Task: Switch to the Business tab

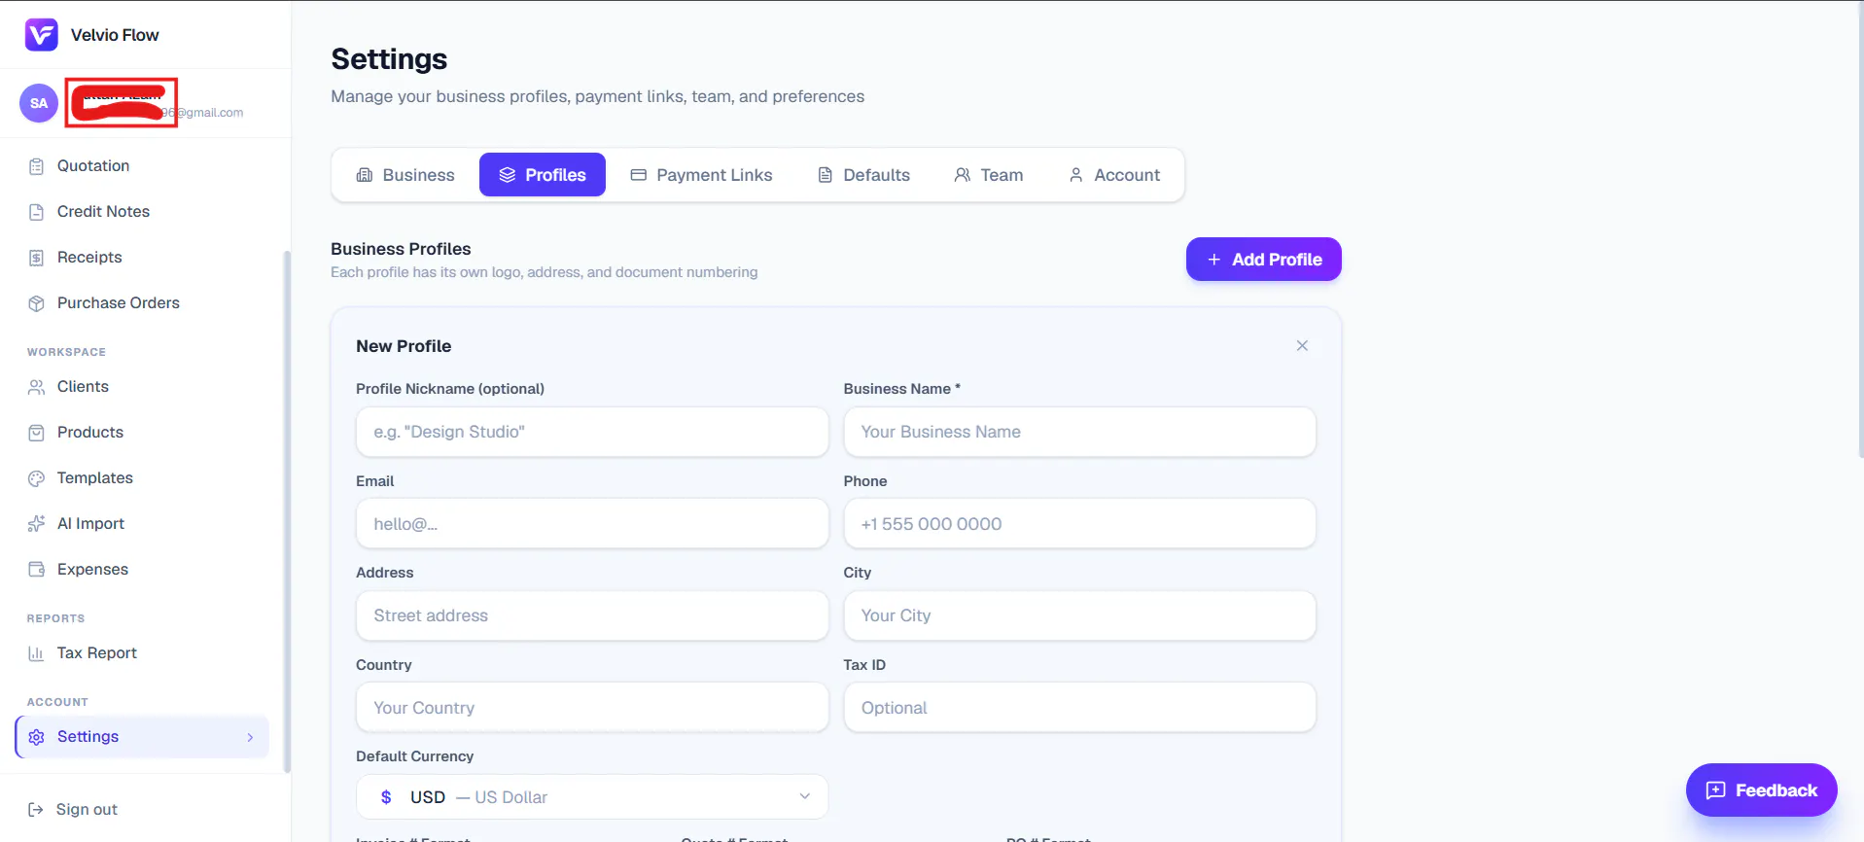Action: [x=405, y=175]
